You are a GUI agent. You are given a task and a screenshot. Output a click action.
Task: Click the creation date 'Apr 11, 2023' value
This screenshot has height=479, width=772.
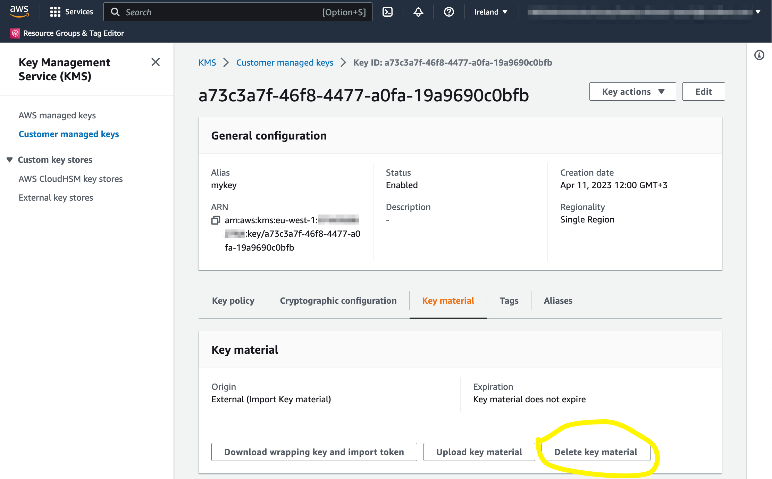click(x=614, y=185)
